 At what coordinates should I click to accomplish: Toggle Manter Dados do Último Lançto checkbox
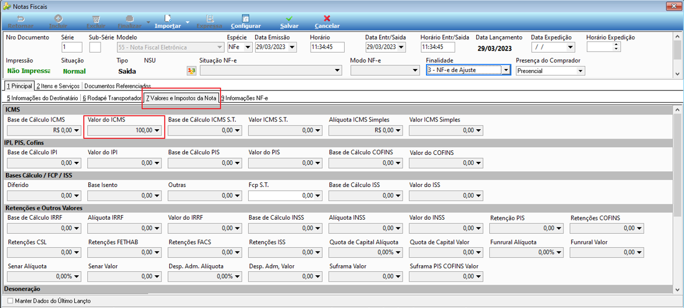(11, 301)
